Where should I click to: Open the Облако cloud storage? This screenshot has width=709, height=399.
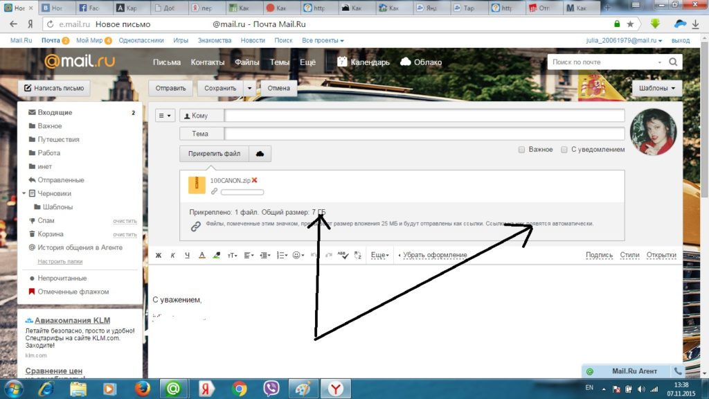tap(421, 62)
